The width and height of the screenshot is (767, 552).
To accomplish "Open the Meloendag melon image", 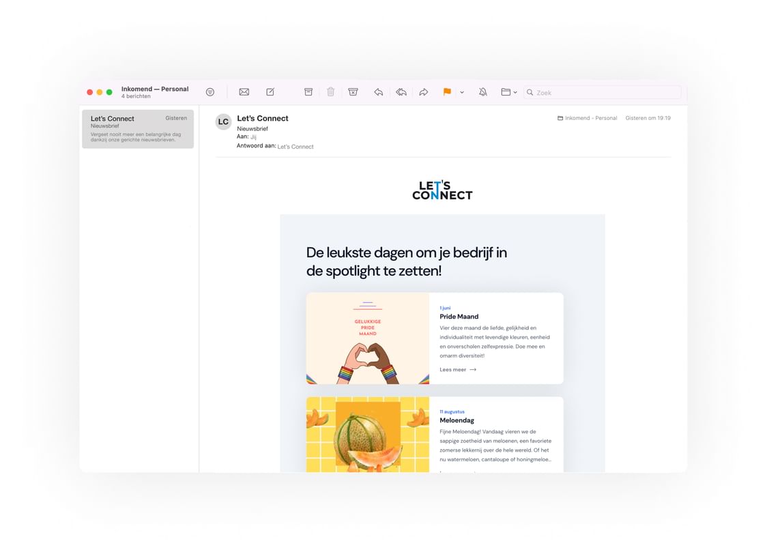I will (368, 434).
